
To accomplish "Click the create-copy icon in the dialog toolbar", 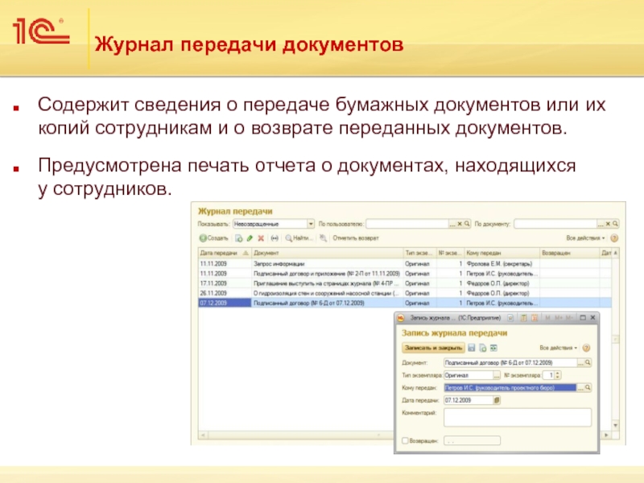I will point(483,348).
